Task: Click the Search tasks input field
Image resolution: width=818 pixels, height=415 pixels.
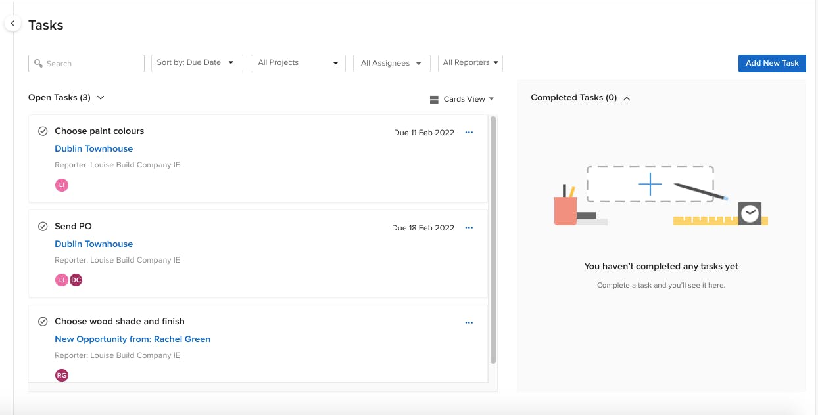Action: [87, 64]
